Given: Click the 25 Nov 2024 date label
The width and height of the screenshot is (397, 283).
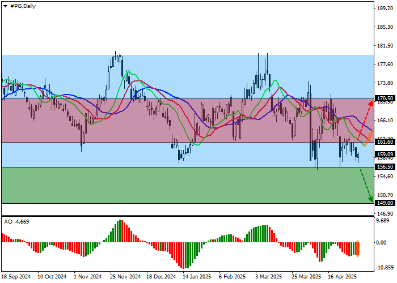Looking at the screenshot, I should click(125, 277).
